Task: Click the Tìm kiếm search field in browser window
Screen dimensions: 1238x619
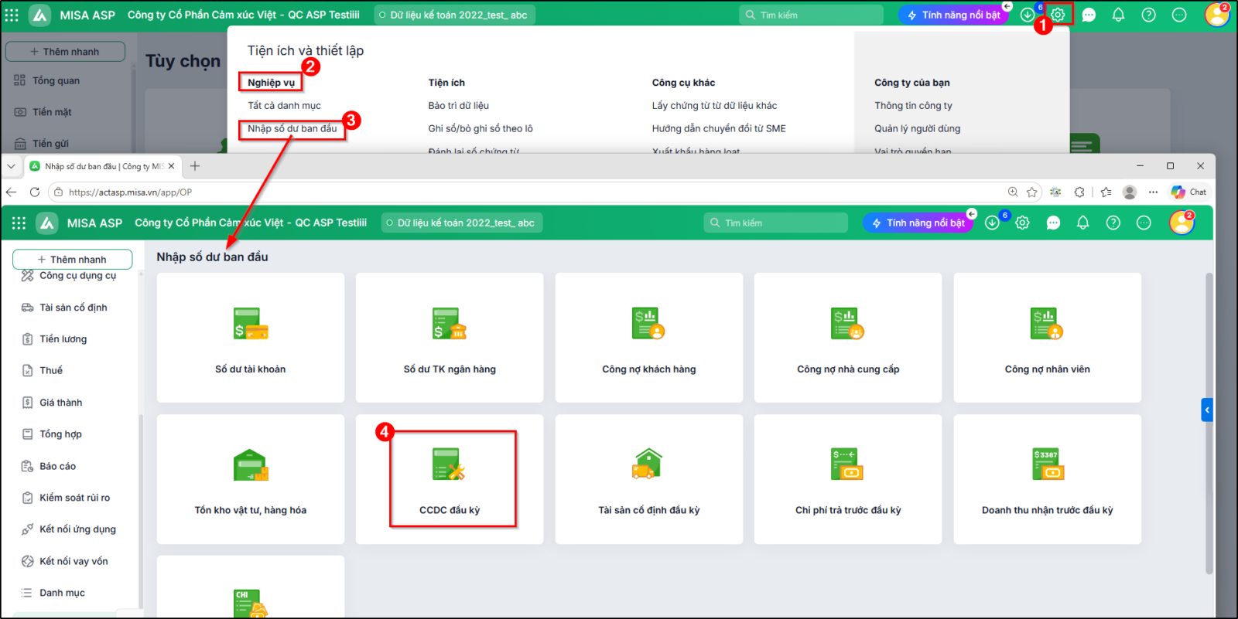Action: 776,223
